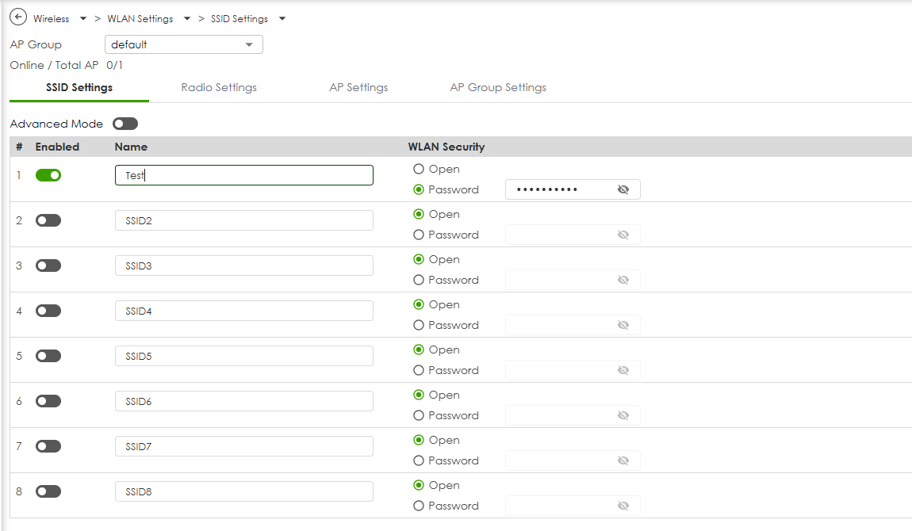Click the back arrow icon
Screen dimensions: 912x531
[x=18, y=17]
